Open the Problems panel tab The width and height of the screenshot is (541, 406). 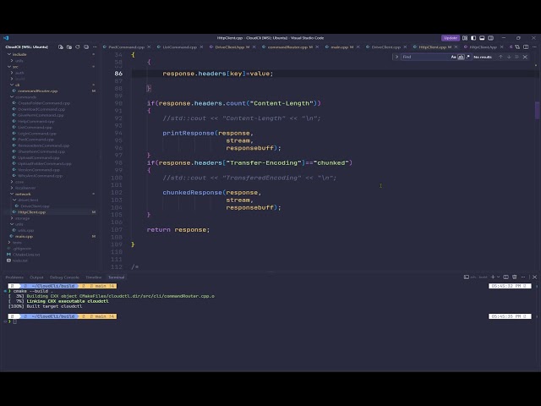click(14, 277)
